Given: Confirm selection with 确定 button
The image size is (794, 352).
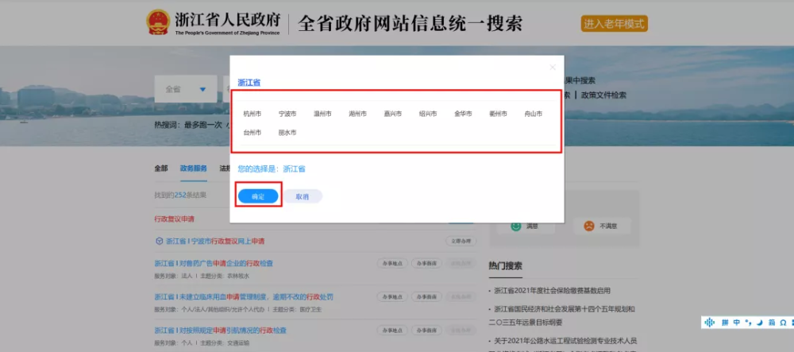Looking at the screenshot, I should [258, 196].
